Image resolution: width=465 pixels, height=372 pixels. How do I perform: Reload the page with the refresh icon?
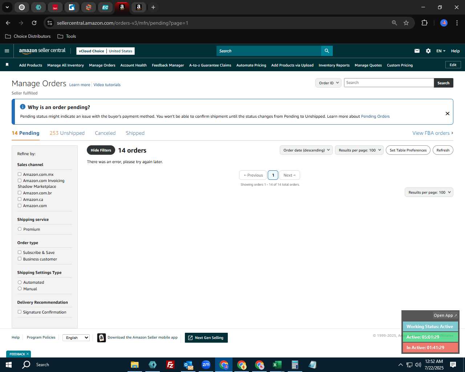[34, 23]
